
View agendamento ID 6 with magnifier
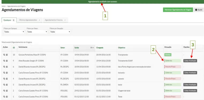pos(4,67)
